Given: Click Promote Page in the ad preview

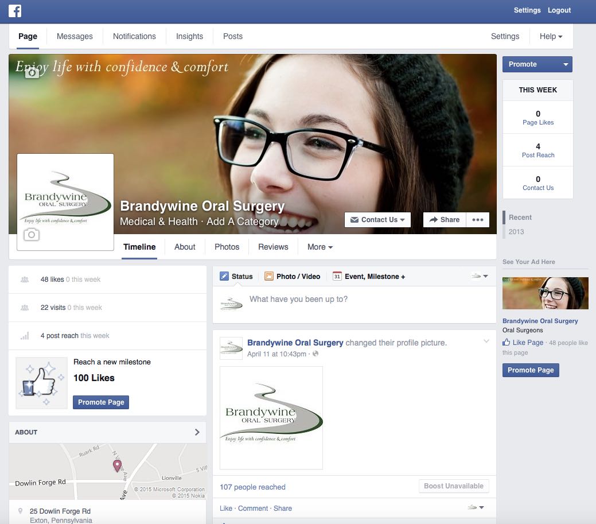Looking at the screenshot, I should point(531,370).
